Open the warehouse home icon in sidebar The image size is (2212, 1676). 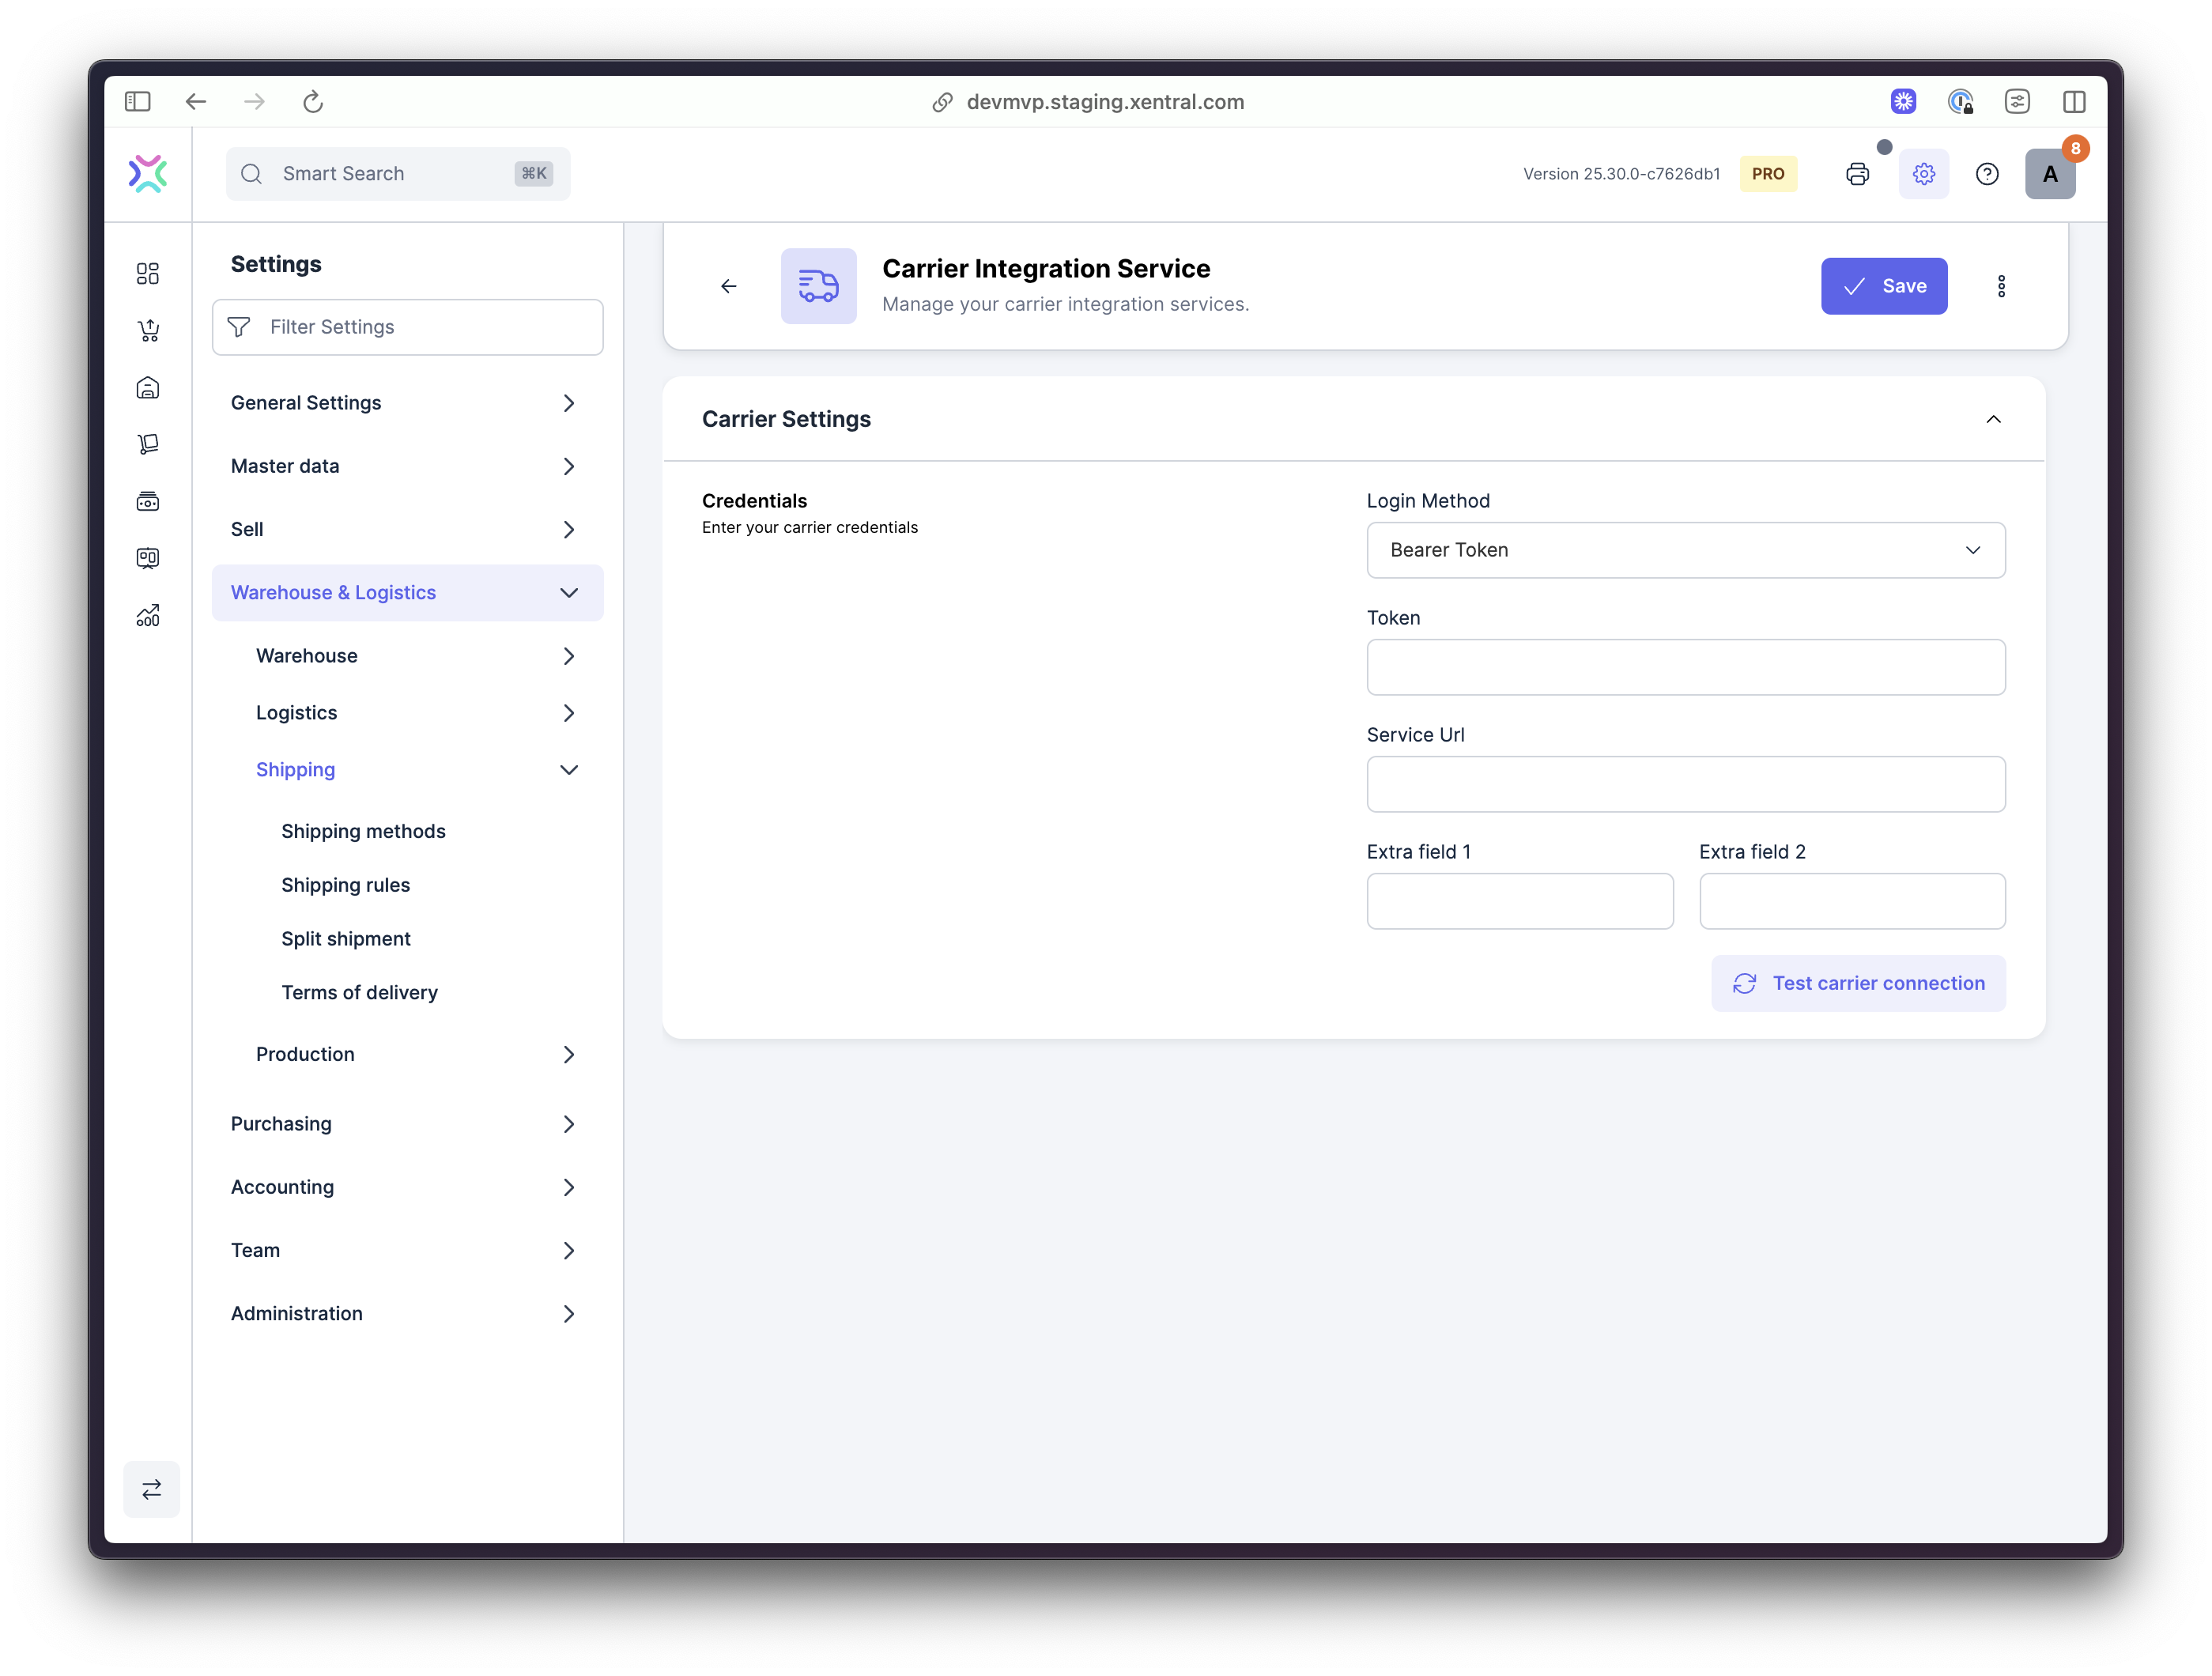(x=148, y=388)
